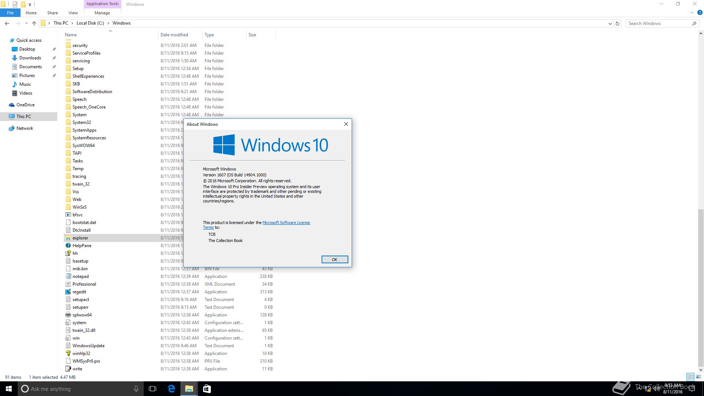Go back with the back arrow
Viewport: 704px width, 396px height.
7,23
